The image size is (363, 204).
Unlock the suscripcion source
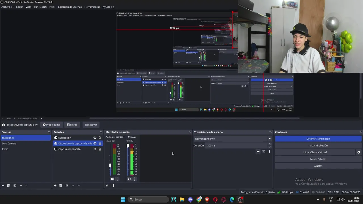tap(100, 138)
